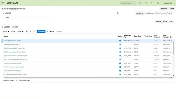The width and height of the screenshot is (176, 99).
Task: Open the SRIKANTH.G user menu
Action: pos(169,3)
